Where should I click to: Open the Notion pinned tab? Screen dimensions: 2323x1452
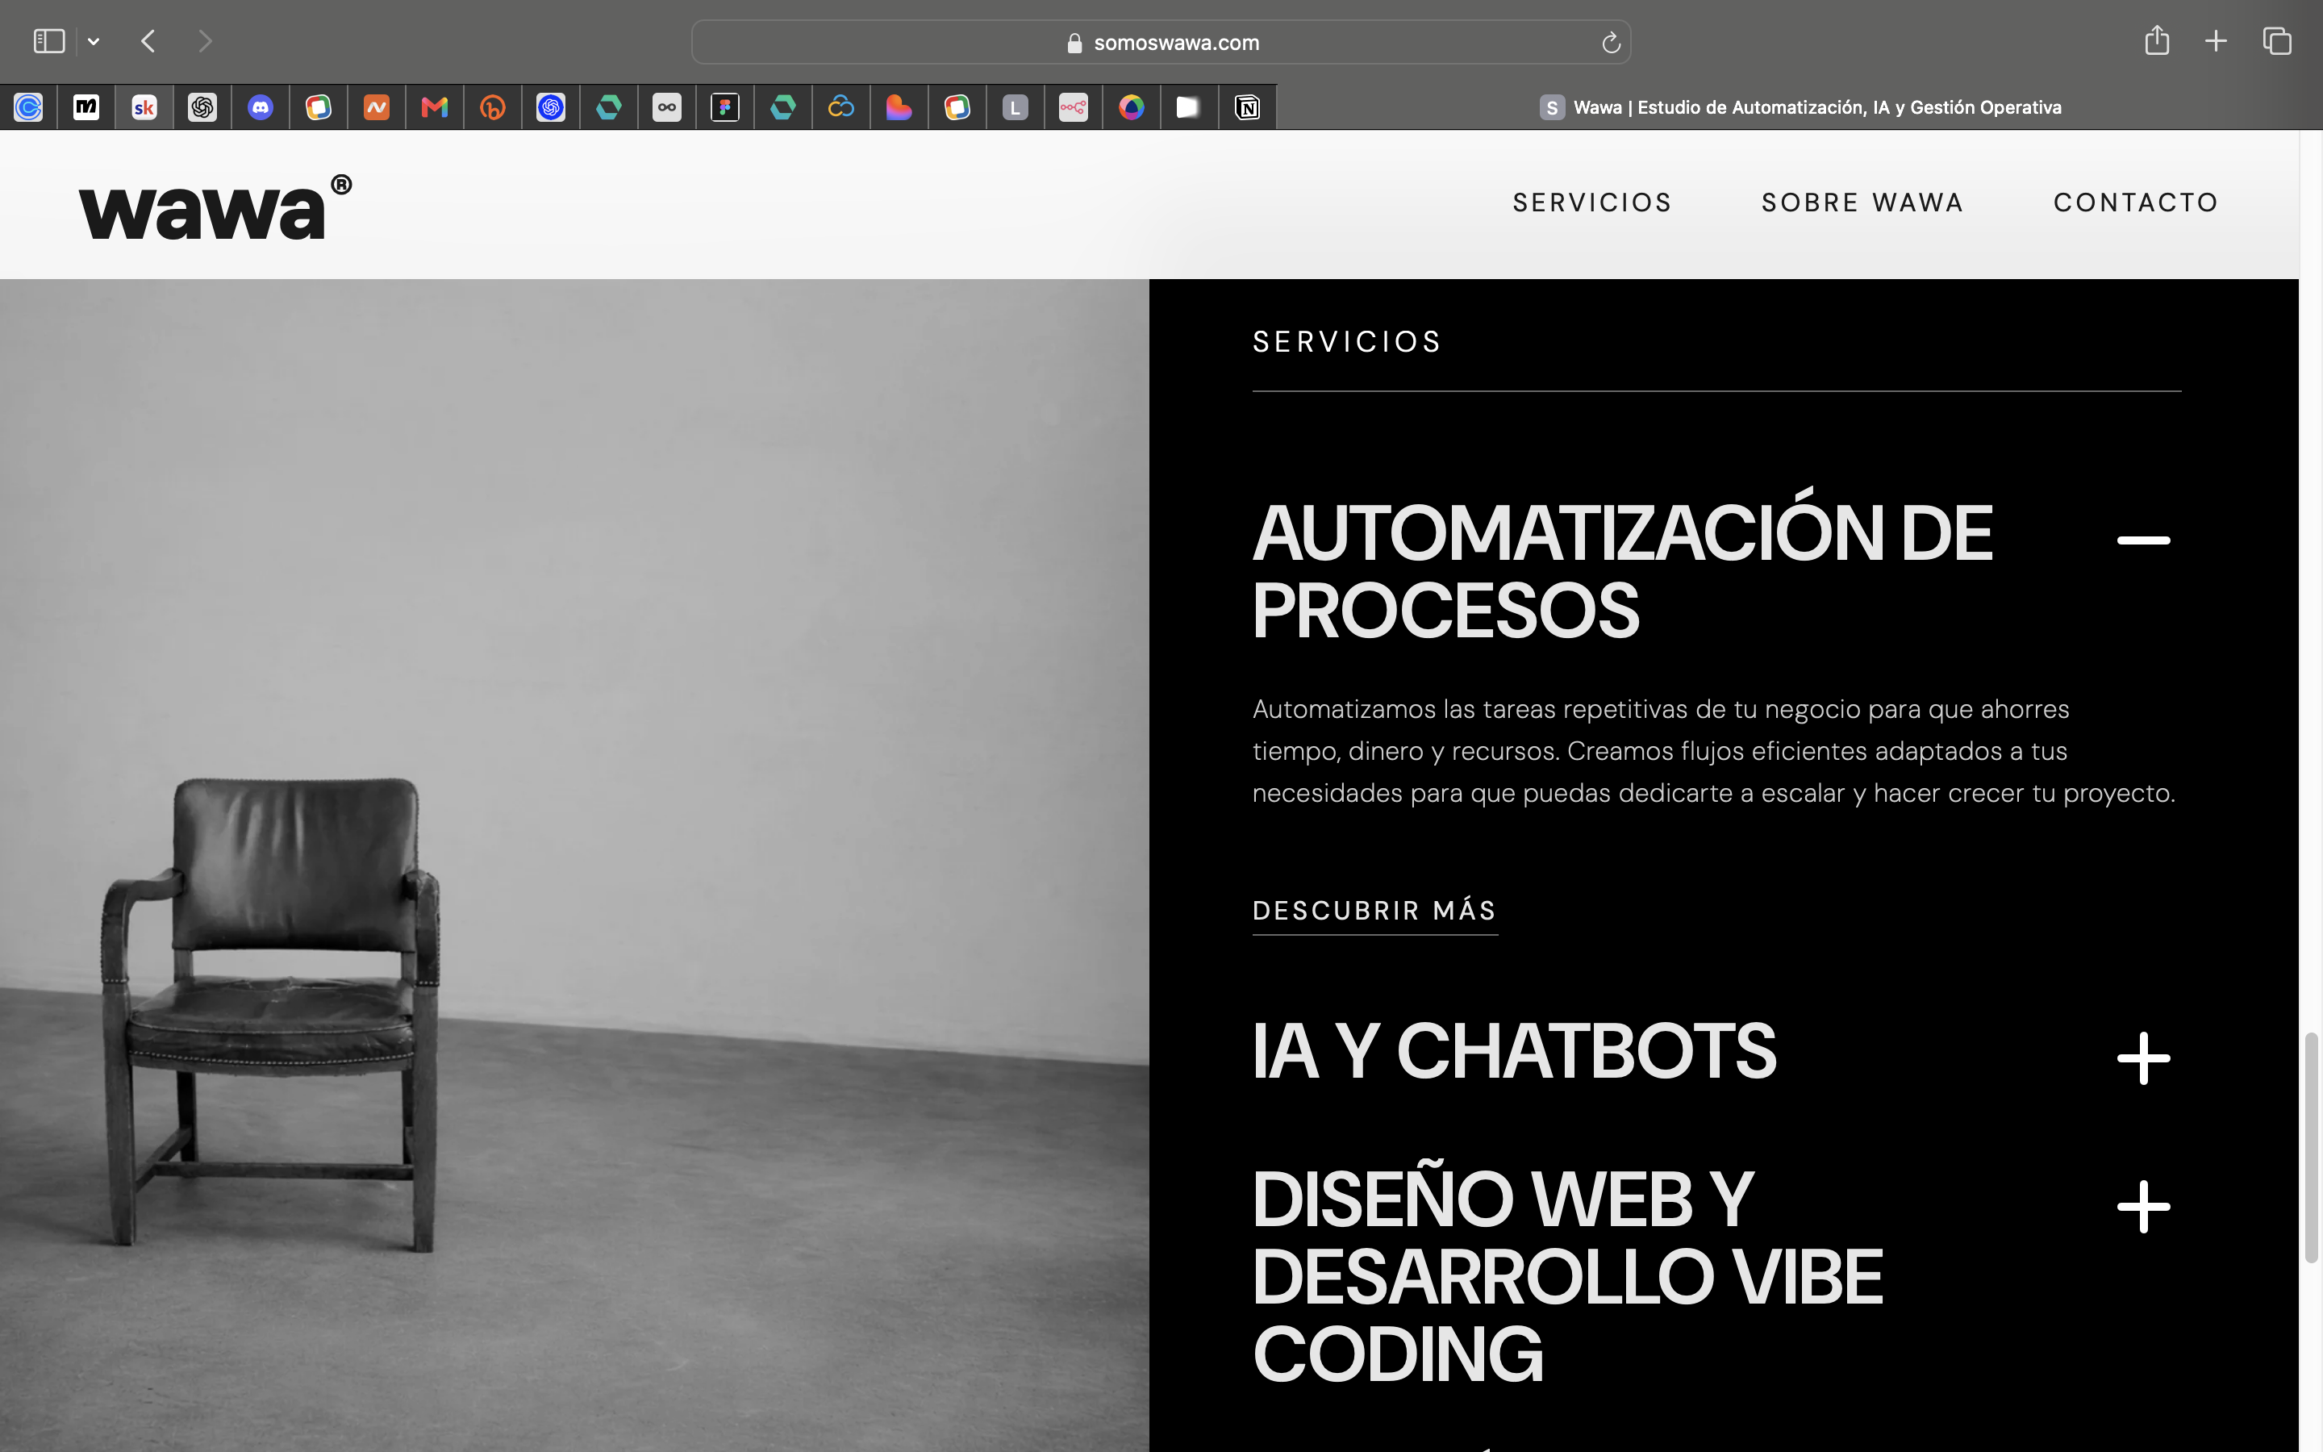click(x=1247, y=107)
